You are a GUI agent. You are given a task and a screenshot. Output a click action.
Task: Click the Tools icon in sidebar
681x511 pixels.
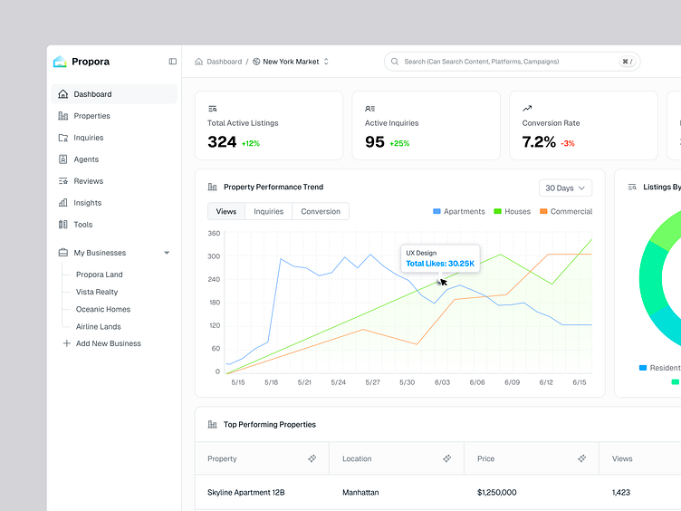pyautogui.click(x=63, y=224)
